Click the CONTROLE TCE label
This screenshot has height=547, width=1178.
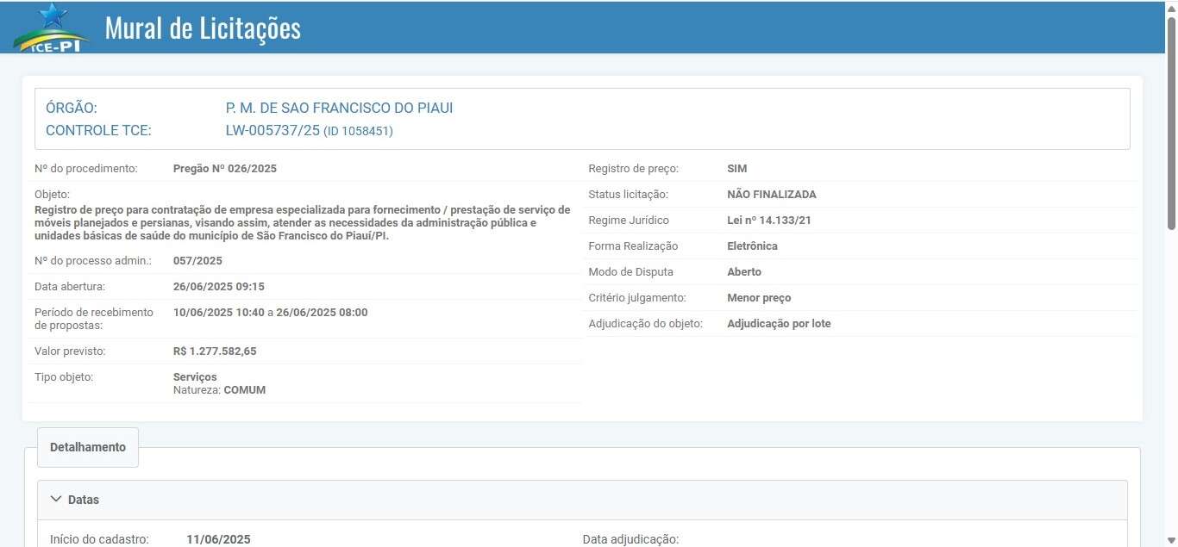click(98, 131)
